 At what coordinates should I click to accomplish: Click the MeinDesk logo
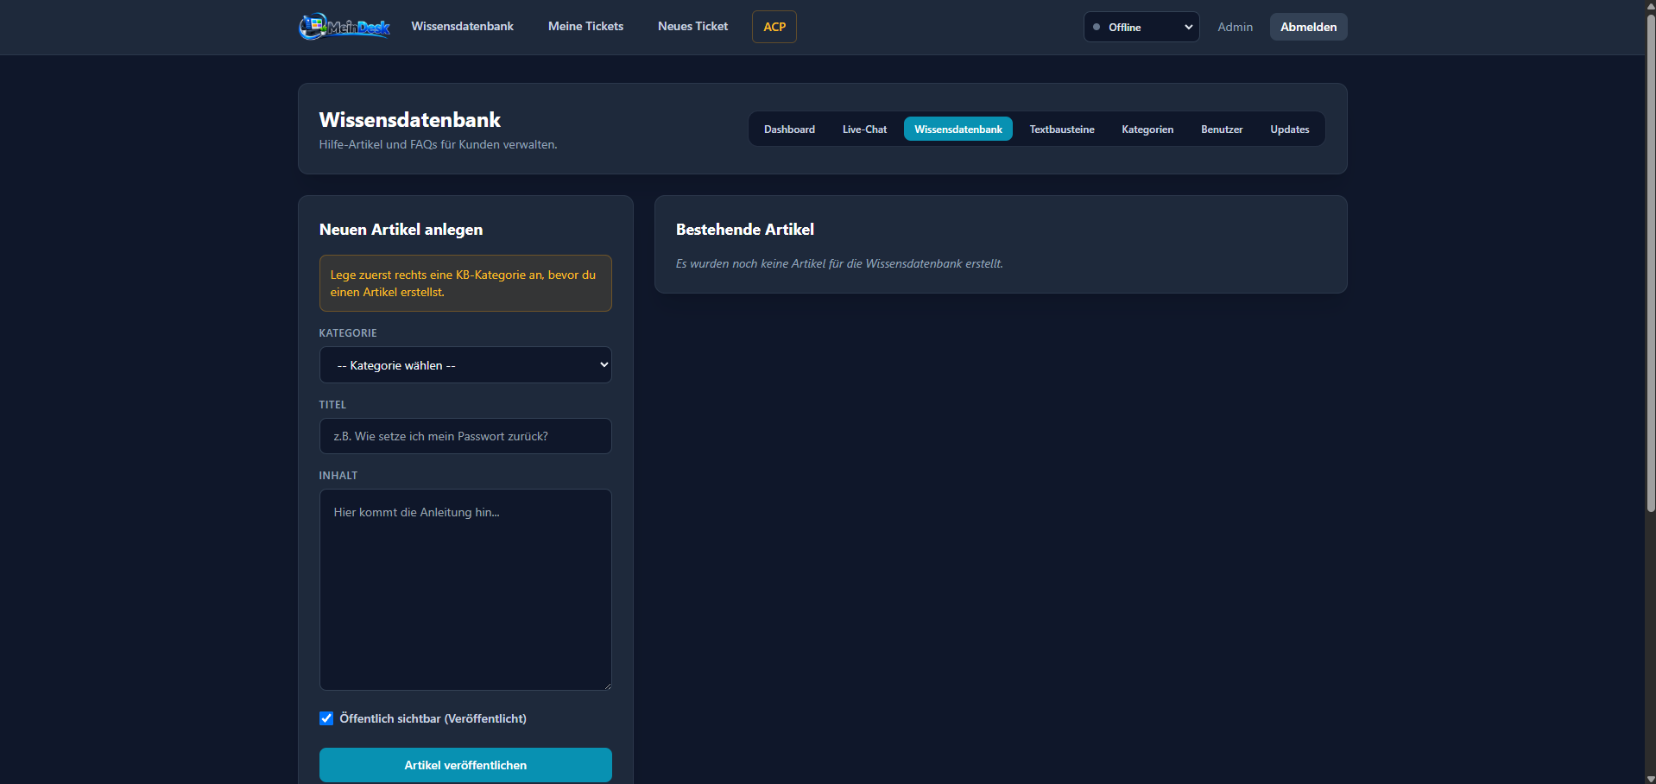point(344,27)
